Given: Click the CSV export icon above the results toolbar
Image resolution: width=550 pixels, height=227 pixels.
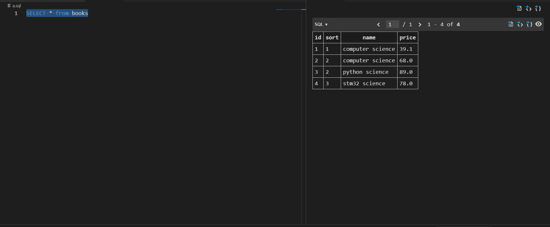Looking at the screenshot, I should coord(519,8).
